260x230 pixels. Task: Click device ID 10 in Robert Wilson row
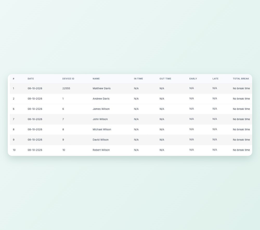point(64,150)
